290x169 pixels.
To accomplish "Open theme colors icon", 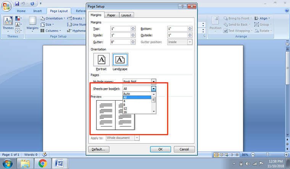I will coord(18,18).
